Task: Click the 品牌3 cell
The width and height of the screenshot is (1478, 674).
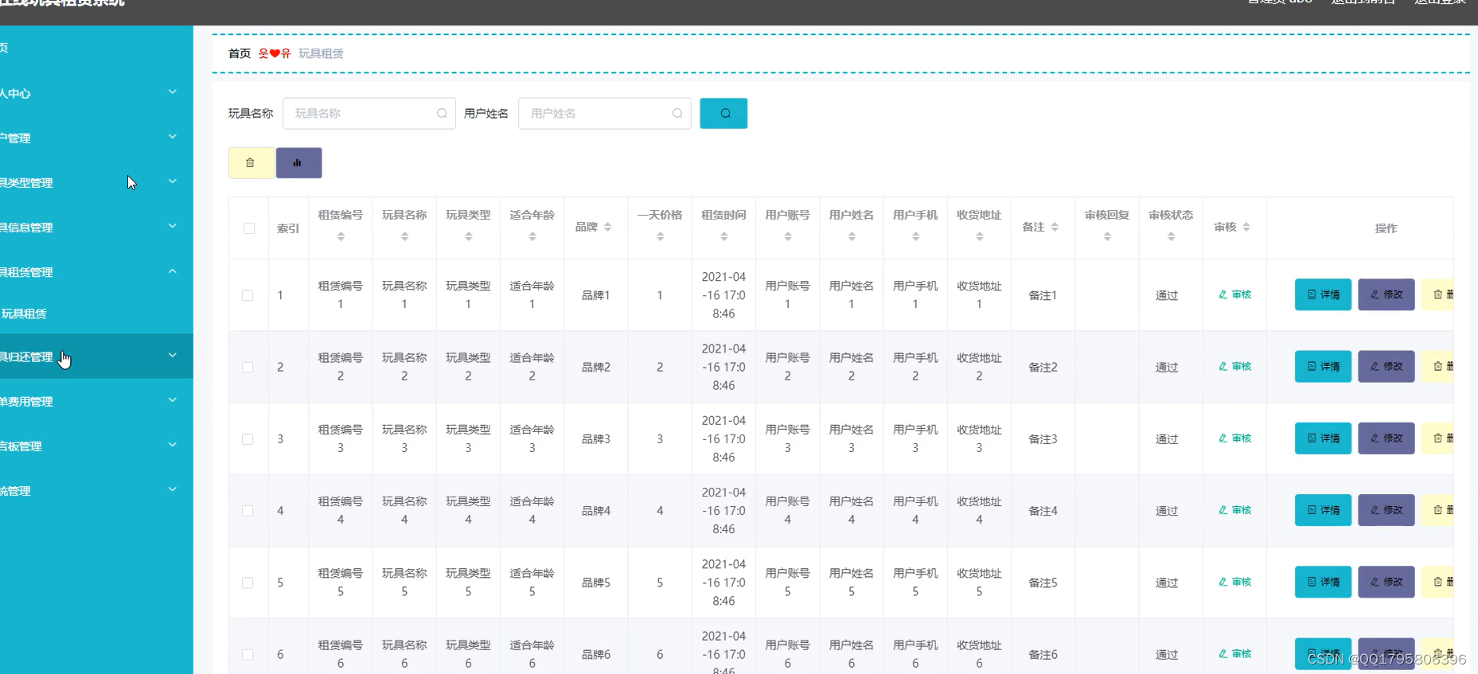Action: 595,439
